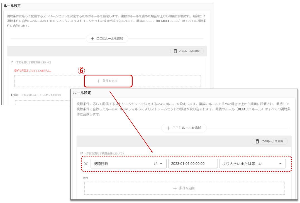Viewport: 300px width, 203px height.
Task: Click the plus icon inside the red-outlined 条件を追加 box
Action: point(98,81)
